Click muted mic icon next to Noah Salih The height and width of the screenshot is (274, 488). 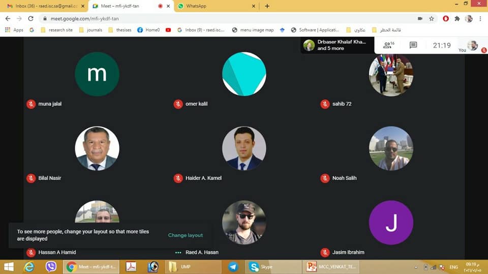click(x=325, y=178)
